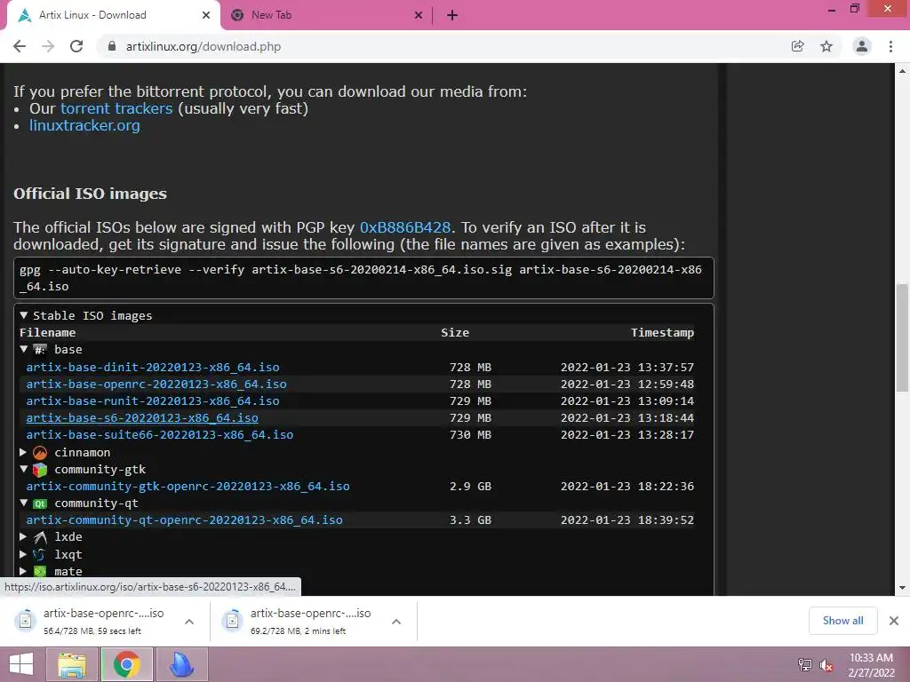
Task: Click the browser forward arrow
Action: click(x=48, y=46)
